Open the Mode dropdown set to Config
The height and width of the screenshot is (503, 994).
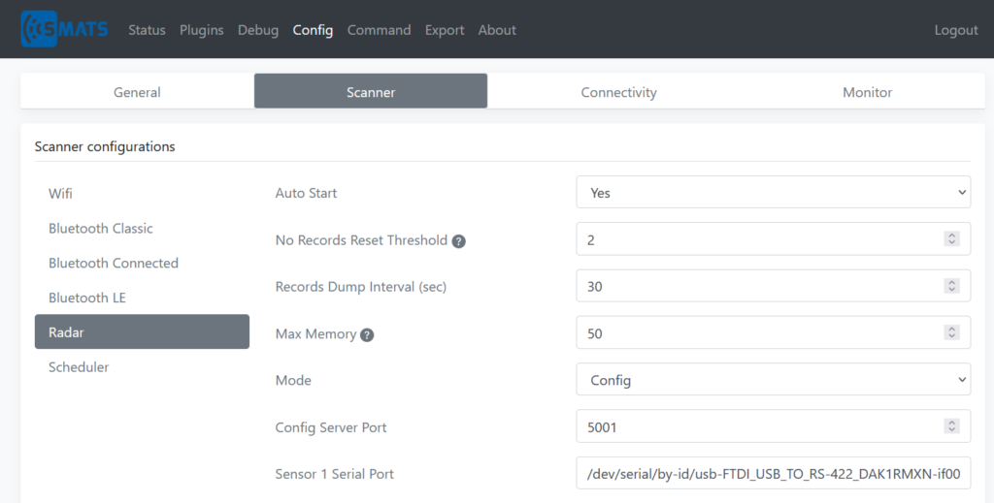[x=773, y=380]
